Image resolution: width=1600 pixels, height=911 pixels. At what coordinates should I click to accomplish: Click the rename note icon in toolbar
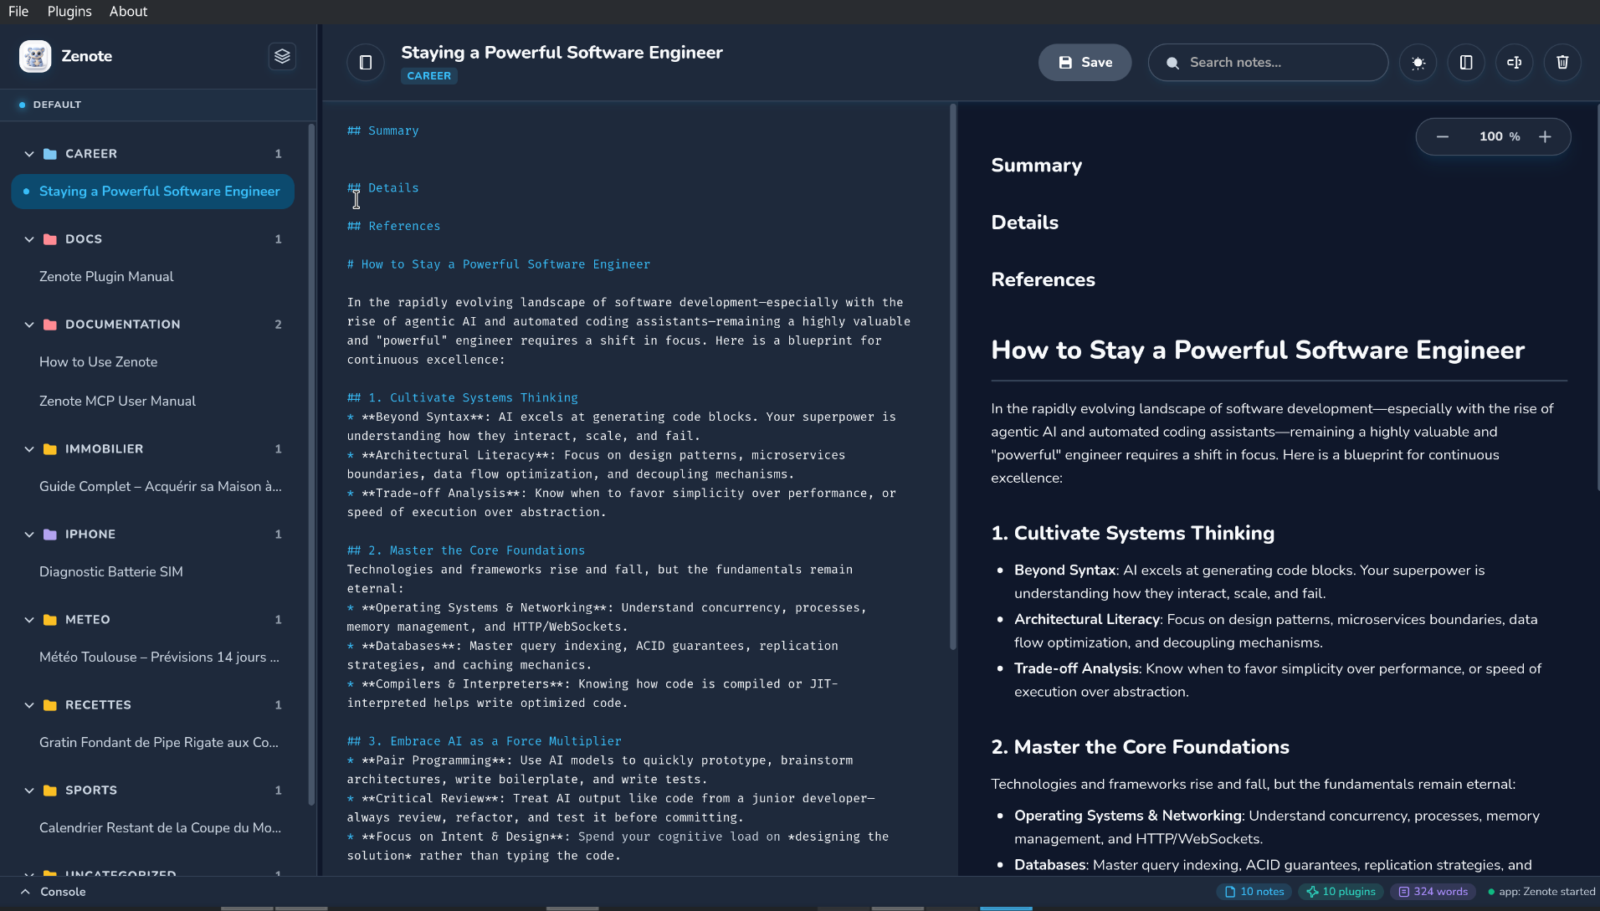[x=1515, y=63]
